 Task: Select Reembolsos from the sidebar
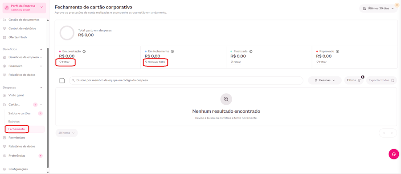click(x=17, y=138)
